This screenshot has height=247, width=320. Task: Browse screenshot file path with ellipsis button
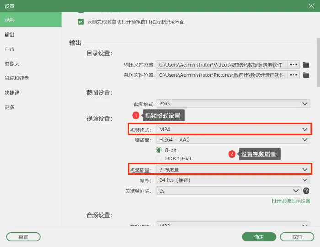tap(293, 75)
